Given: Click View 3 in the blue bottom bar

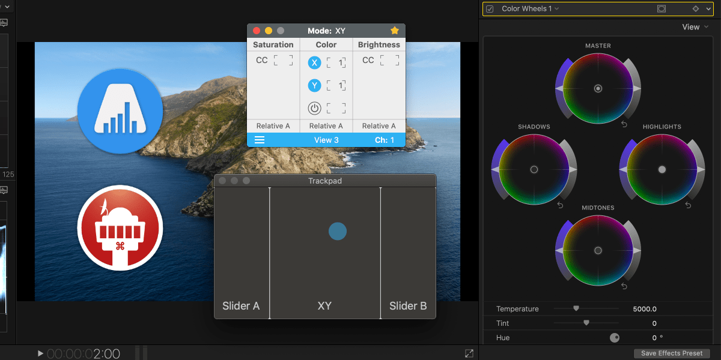Looking at the screenshot, I should point(326,140).
